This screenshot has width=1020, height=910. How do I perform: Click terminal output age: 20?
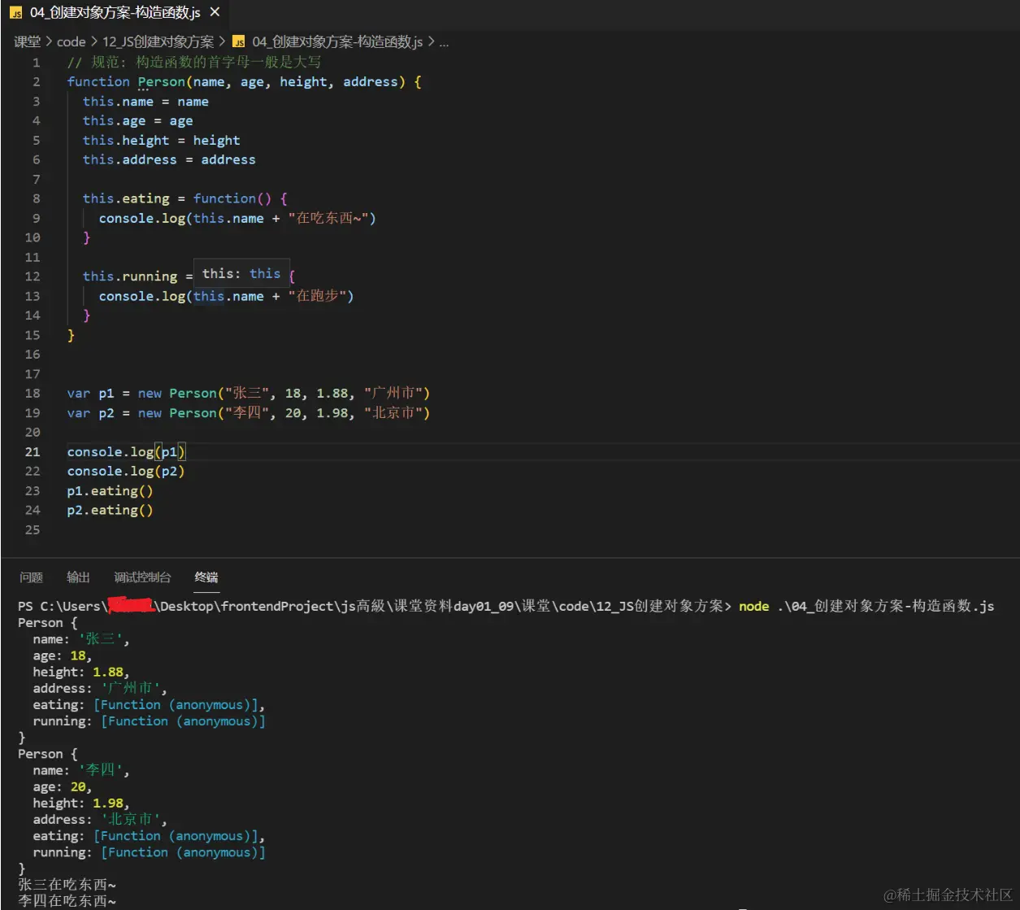tap(62, 787)
